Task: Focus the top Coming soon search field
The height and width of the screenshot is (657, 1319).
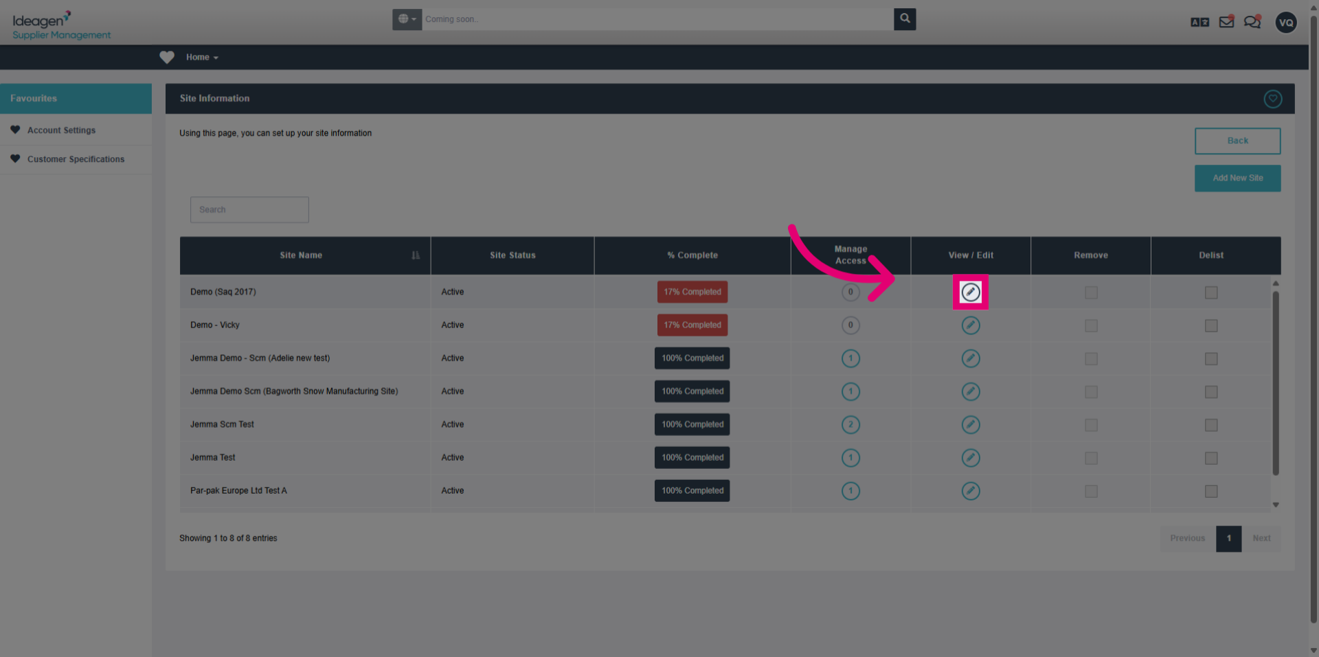Action: click(x=657, y=19)
